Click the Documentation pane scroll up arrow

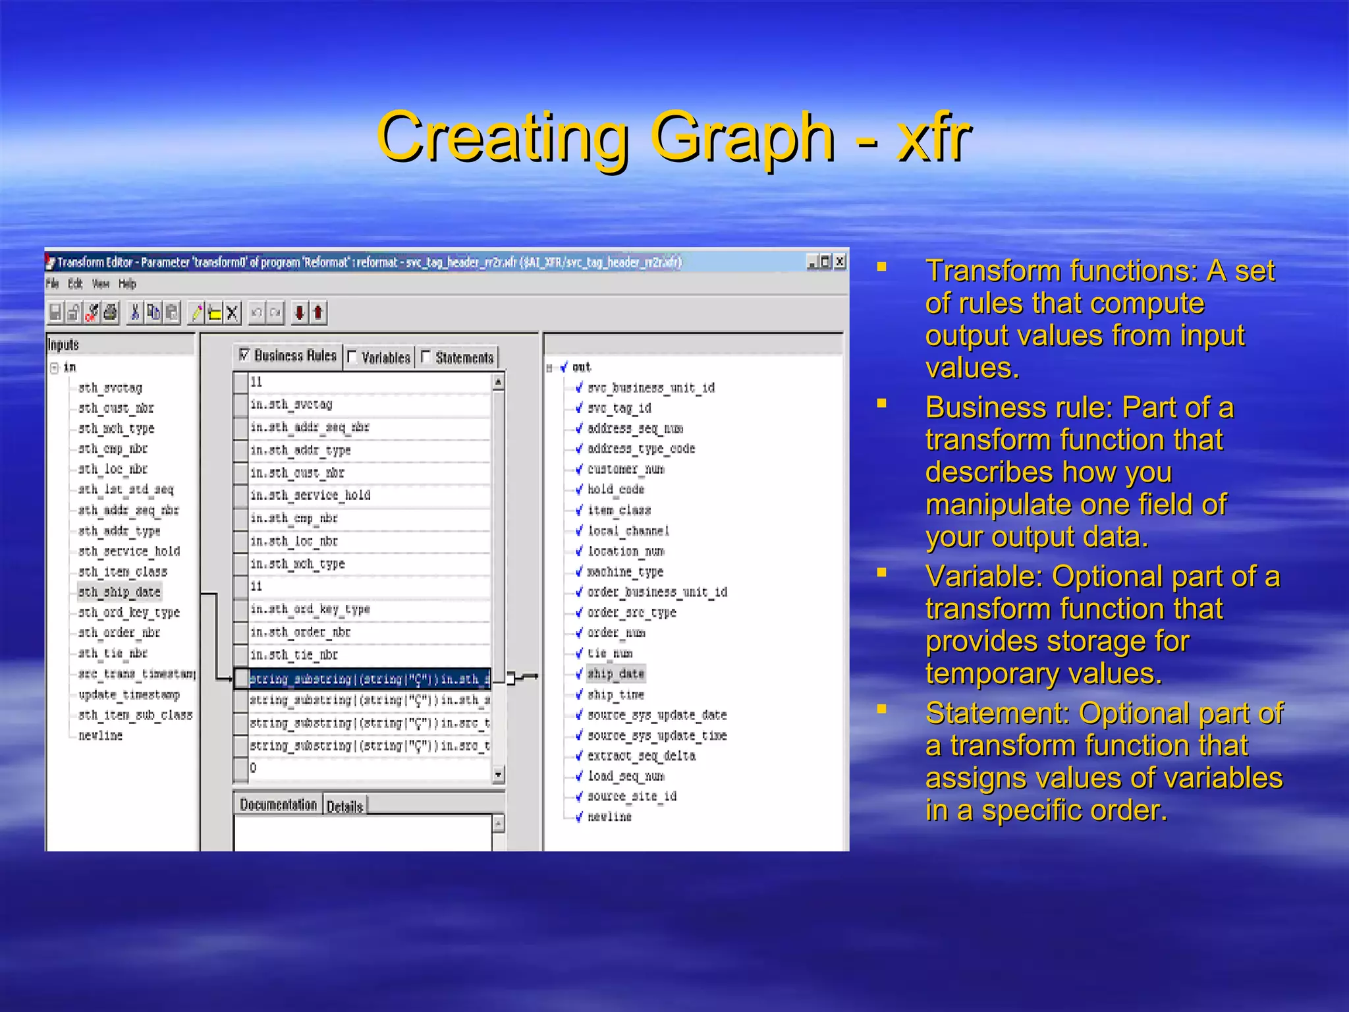coord(499,824)
